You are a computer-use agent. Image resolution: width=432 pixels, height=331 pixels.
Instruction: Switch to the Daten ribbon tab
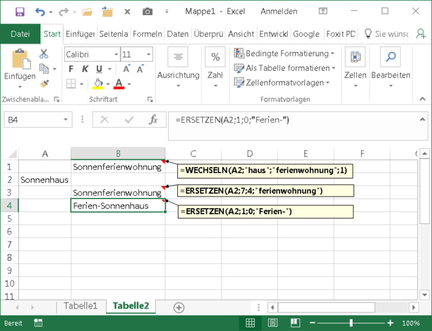click(x=178, y=34)
